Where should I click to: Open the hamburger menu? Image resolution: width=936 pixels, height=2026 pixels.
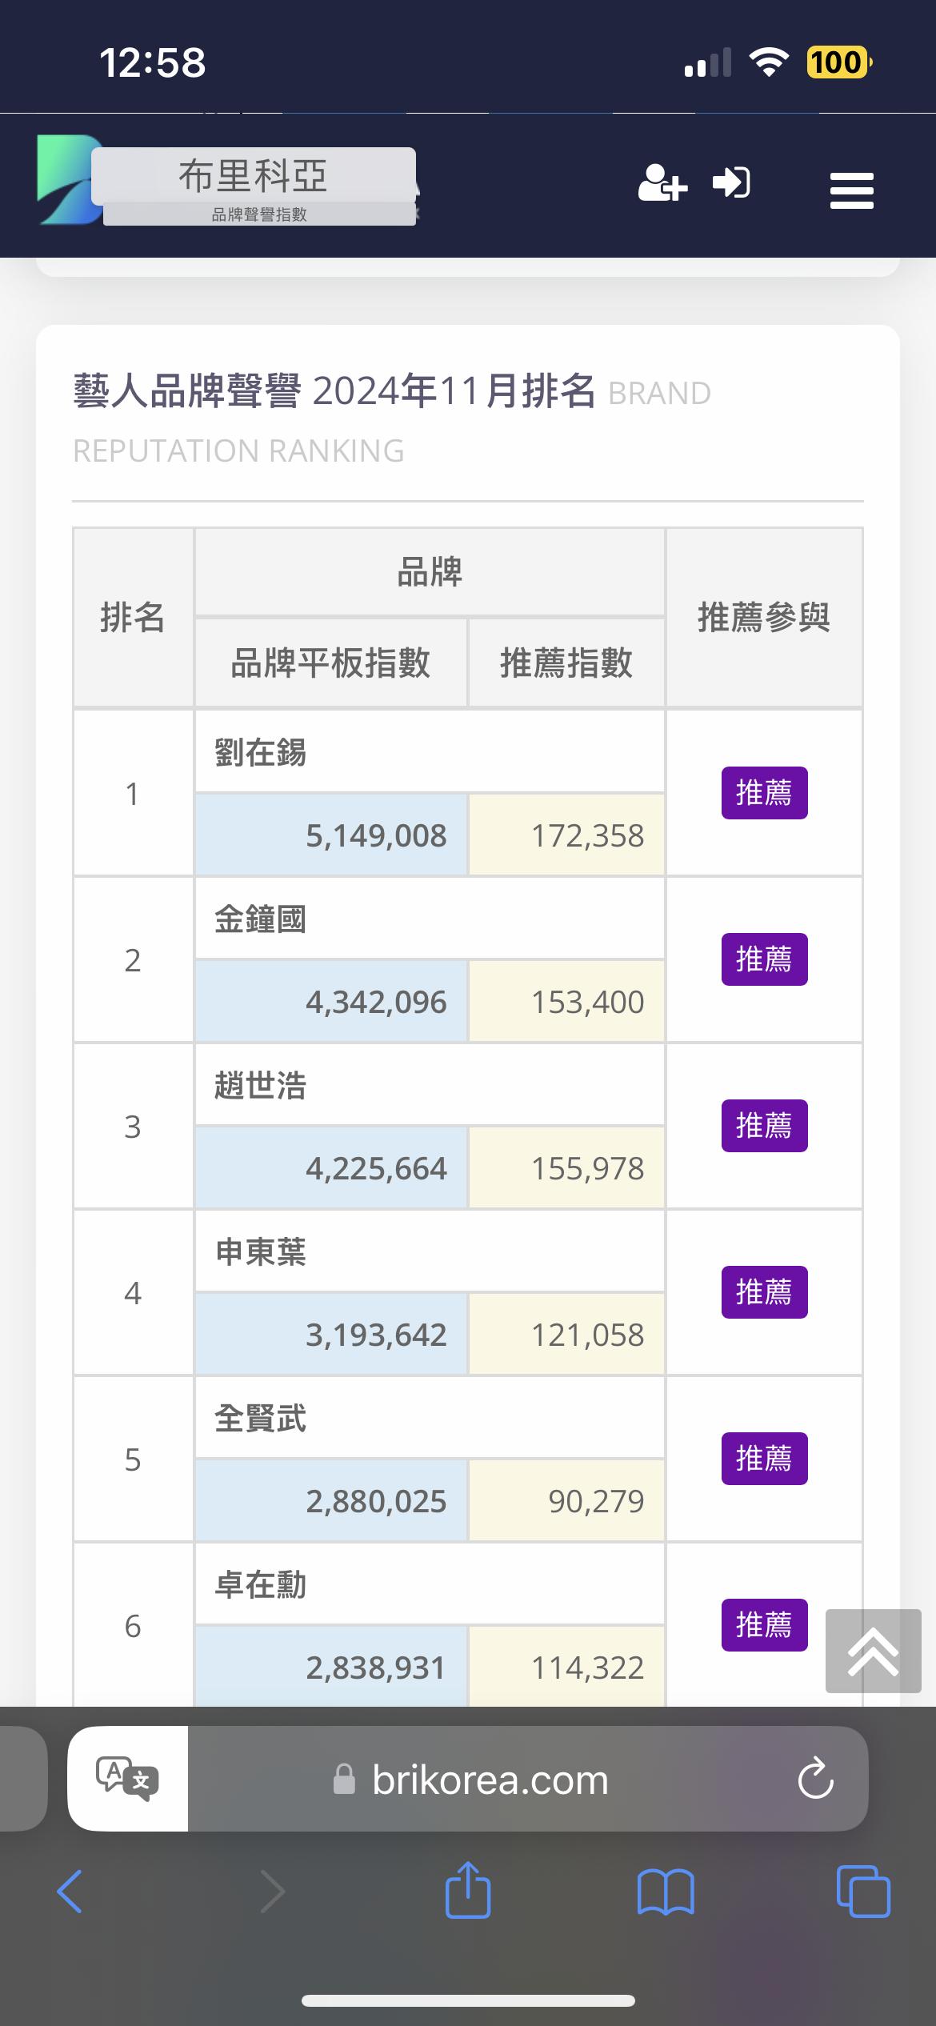pos(851,190)
